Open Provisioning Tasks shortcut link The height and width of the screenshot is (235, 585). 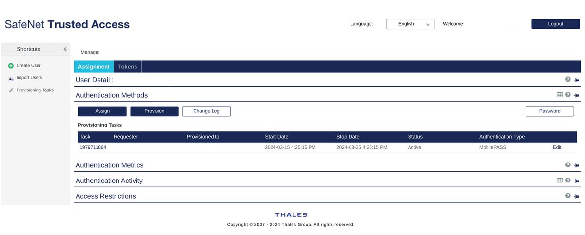click(x=35, y=90)
